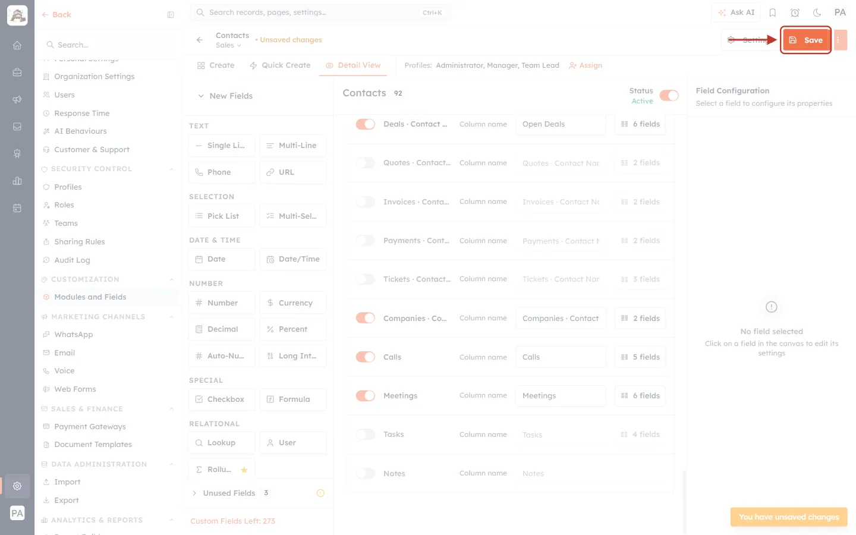
Task: Open the three-dot menu beside Save
Action: coord(840,40)
